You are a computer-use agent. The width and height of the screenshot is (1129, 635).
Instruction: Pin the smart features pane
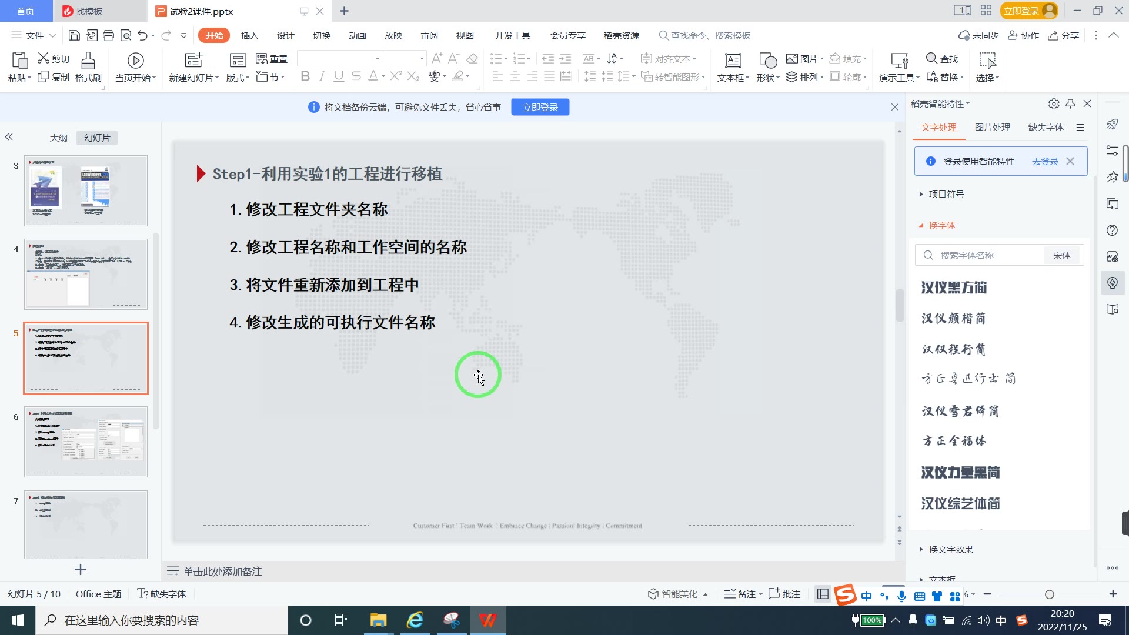[1070, 103]
